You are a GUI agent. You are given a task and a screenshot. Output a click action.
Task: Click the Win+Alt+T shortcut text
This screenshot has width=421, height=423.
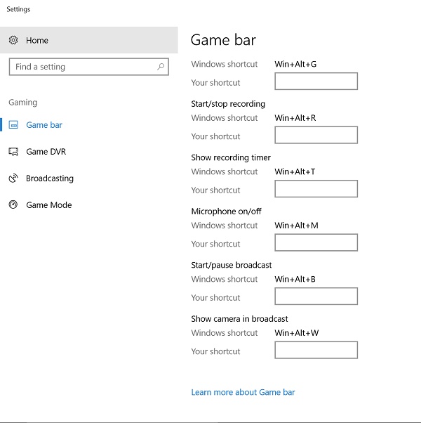(x=295, y=171)
